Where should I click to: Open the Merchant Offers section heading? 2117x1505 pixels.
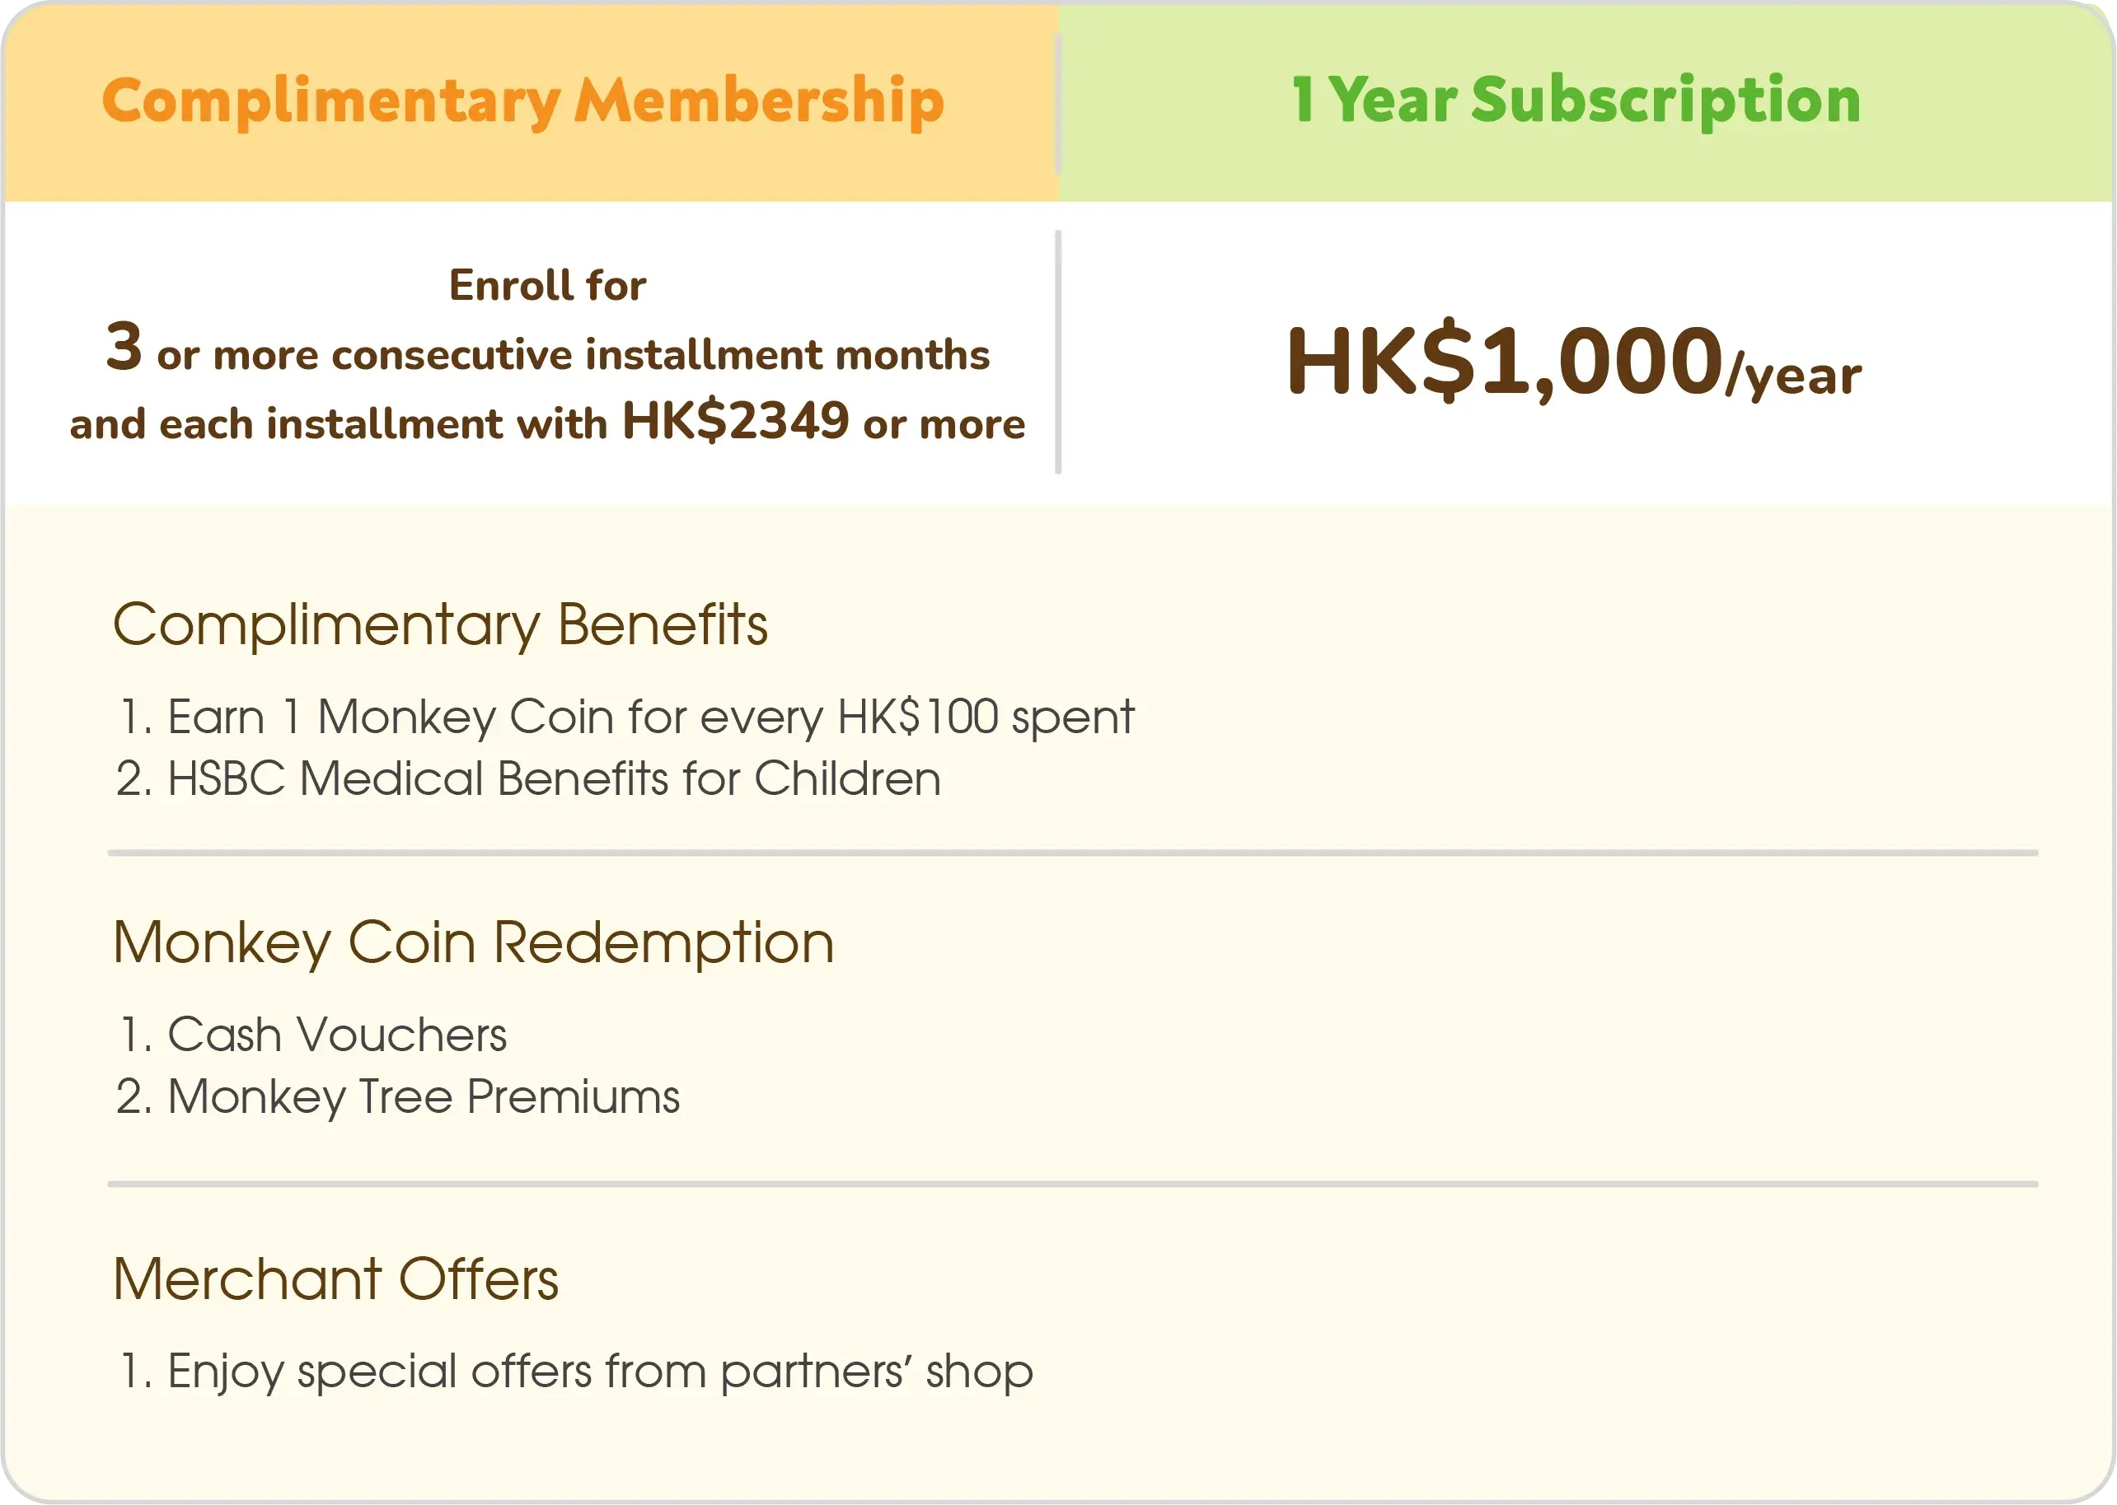click(x=335, y=1280)
